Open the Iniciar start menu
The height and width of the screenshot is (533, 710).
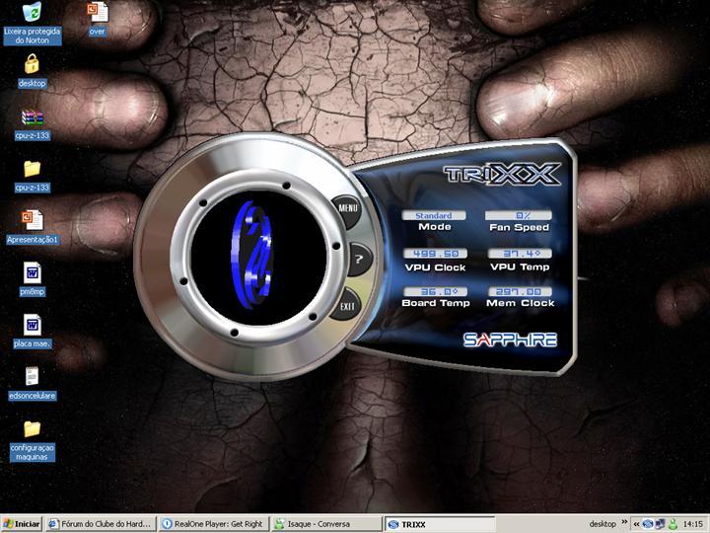click(22, 524)
